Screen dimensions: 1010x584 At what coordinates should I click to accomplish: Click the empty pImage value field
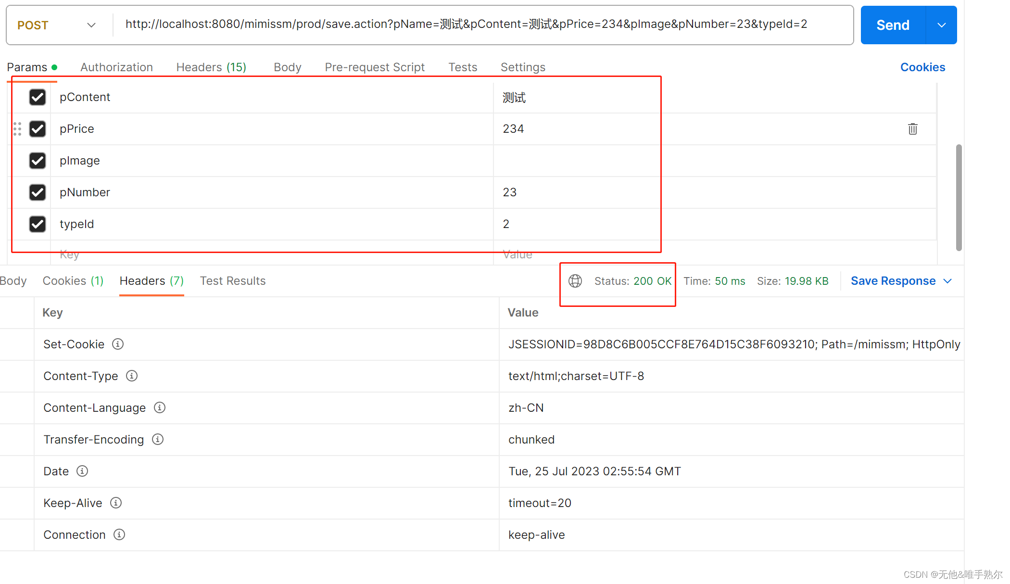(x=714, y=161)
